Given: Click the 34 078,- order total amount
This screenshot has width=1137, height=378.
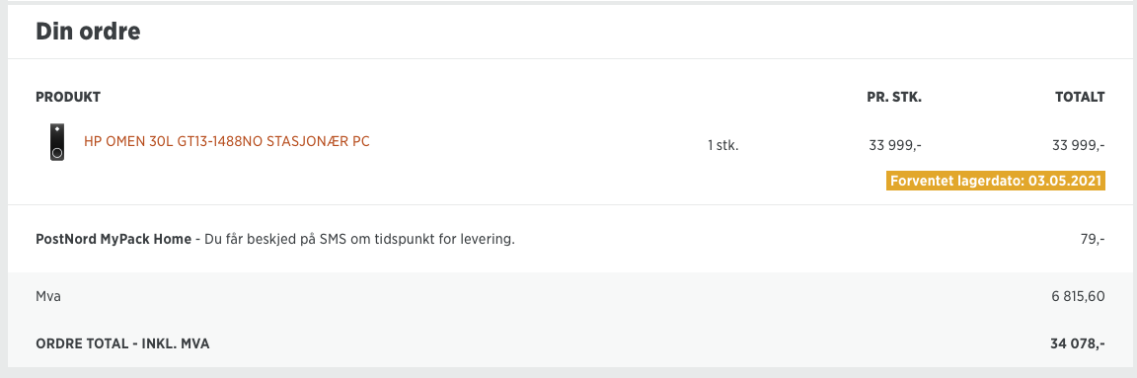Looking at the screenshot, I should [1078, 343].
